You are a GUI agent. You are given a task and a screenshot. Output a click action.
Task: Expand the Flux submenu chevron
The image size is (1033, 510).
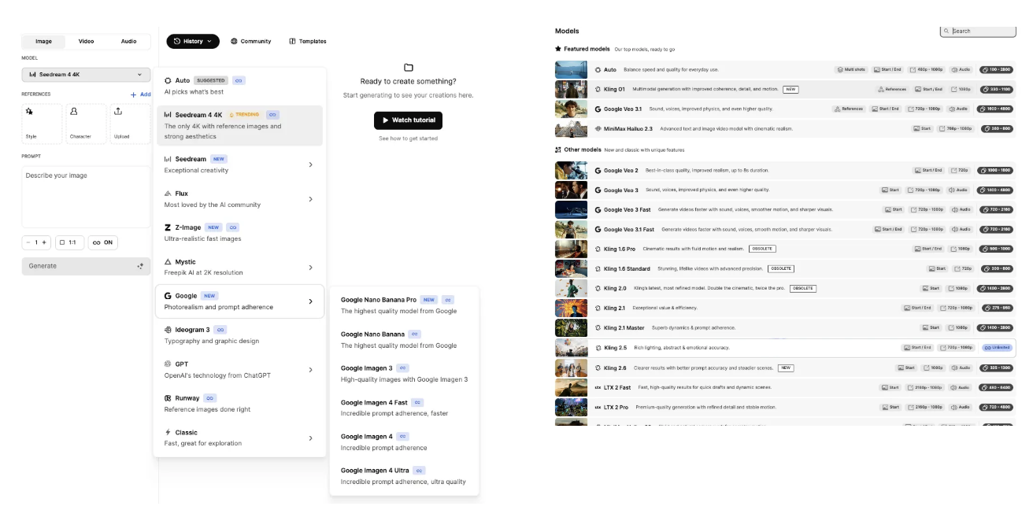[310, 199]
